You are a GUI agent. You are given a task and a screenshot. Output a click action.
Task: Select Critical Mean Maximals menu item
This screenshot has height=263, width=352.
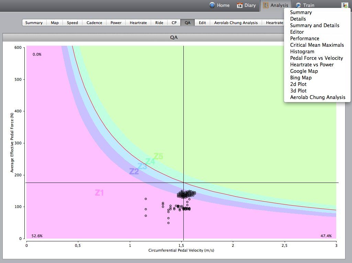[x=317, y=45]
